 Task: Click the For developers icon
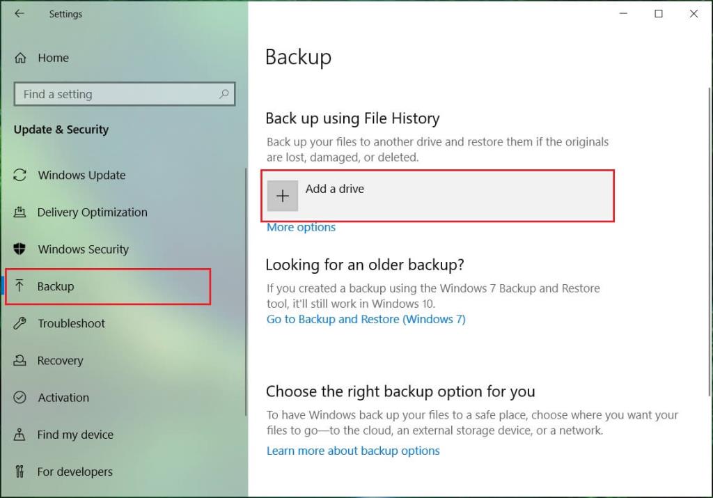pyautogui.click(x=20, y=472)
